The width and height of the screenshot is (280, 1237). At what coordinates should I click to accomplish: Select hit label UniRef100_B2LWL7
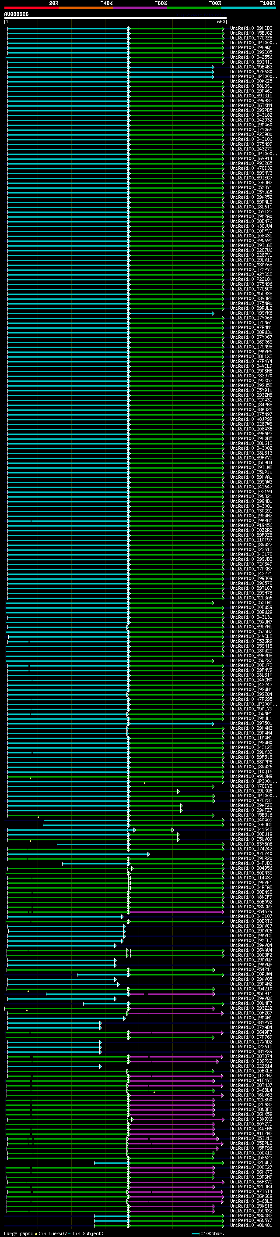point(251,1162)
